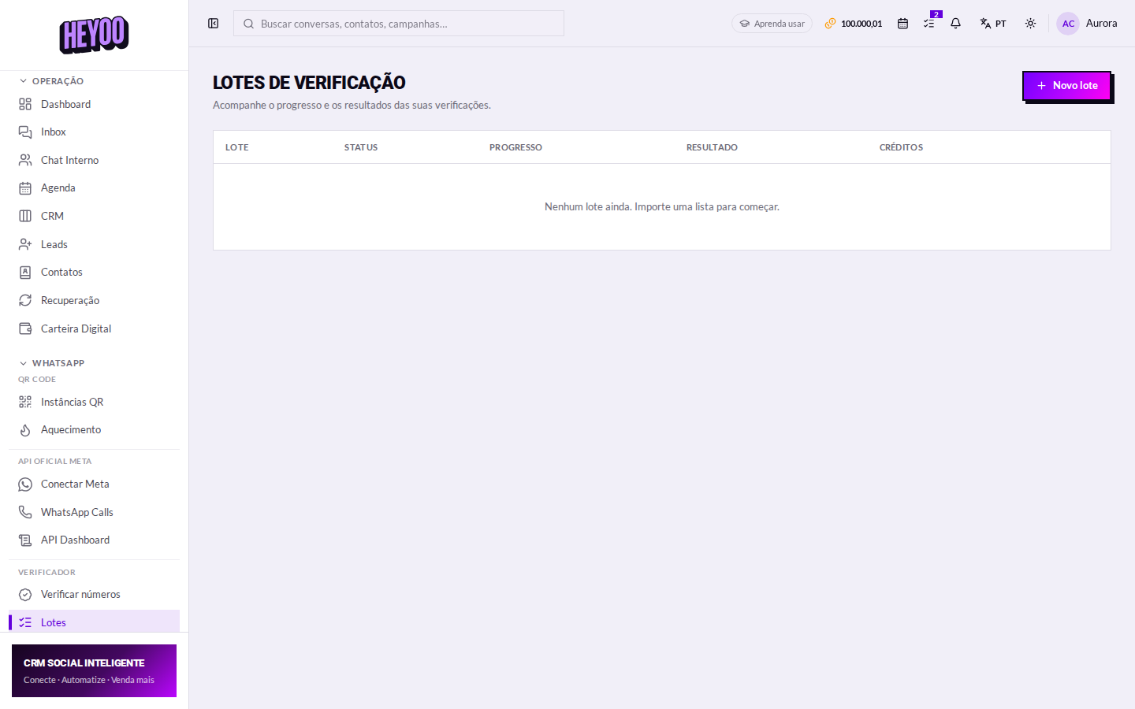Viewport: 1135px width, 709px height.
Task: Open the credits coin balance 100.000,01
Action: 854,24
